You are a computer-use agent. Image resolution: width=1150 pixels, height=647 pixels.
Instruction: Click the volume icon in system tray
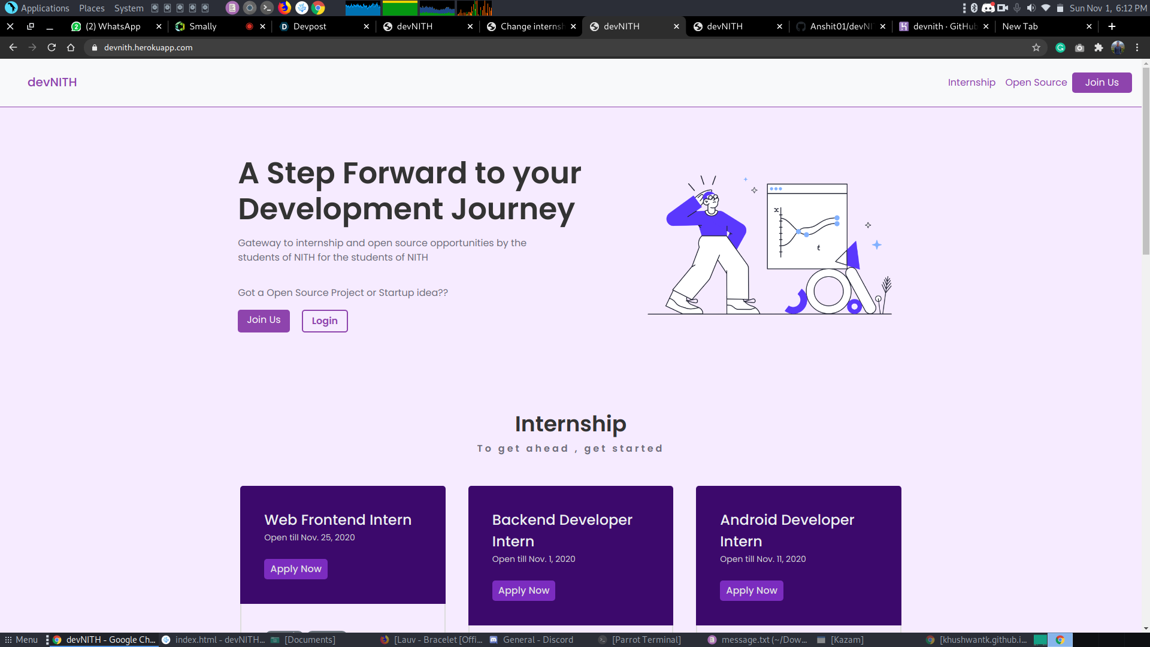tap(1031, 8)
